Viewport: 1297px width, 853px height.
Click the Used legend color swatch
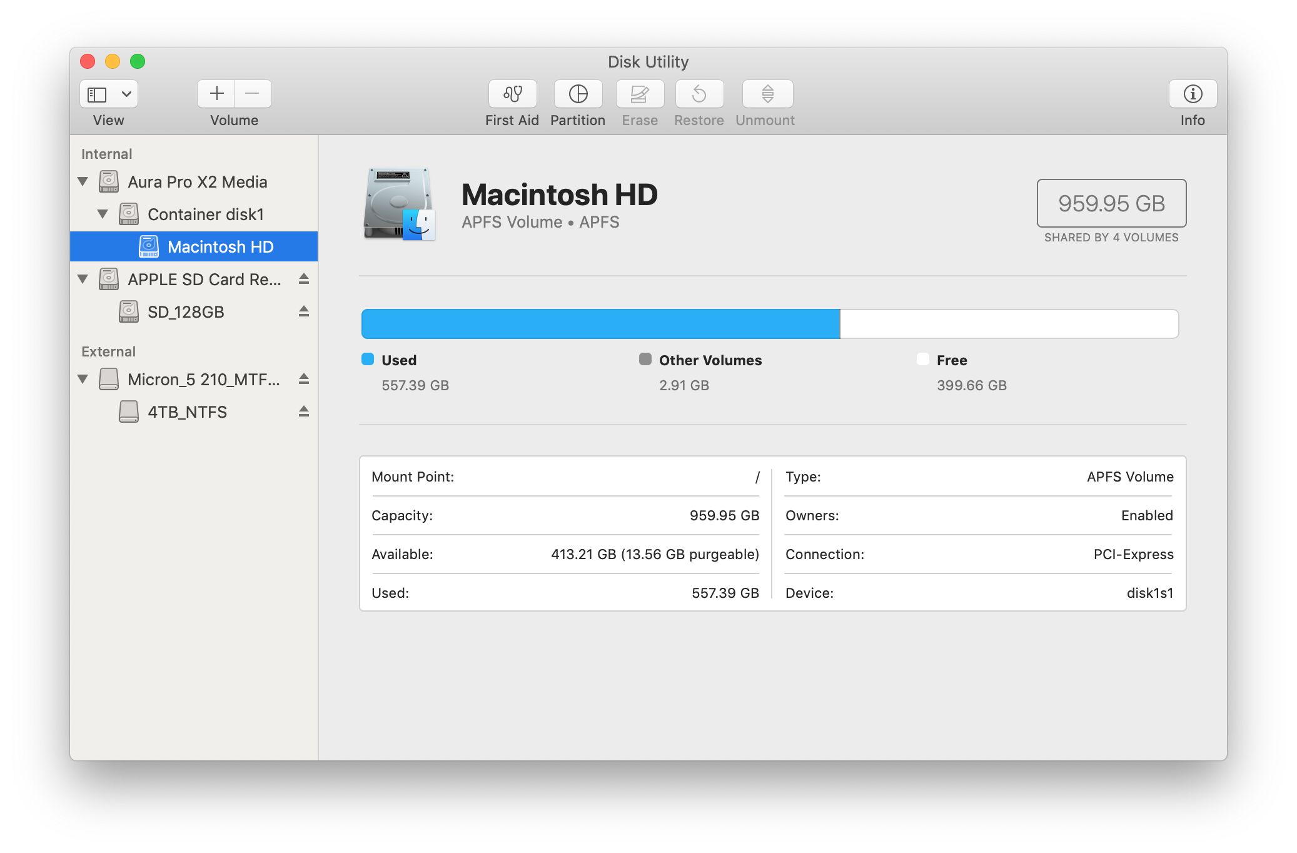[x=368, y=360]
